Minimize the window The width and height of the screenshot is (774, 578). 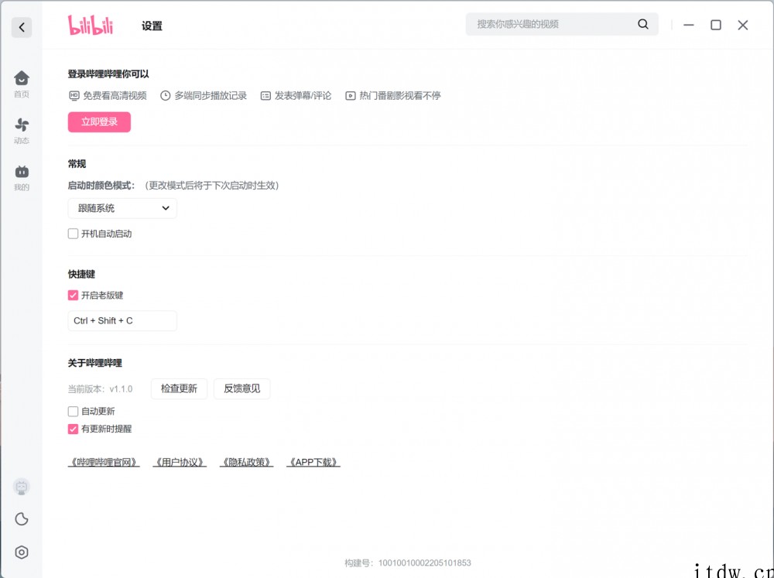689,25
